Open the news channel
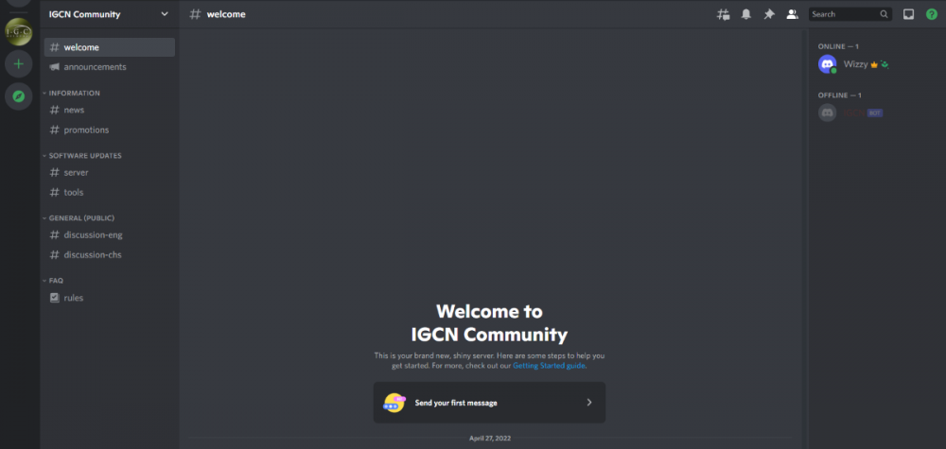The height and width of the screenshot is (449, 946). click(x=110, y=111)
